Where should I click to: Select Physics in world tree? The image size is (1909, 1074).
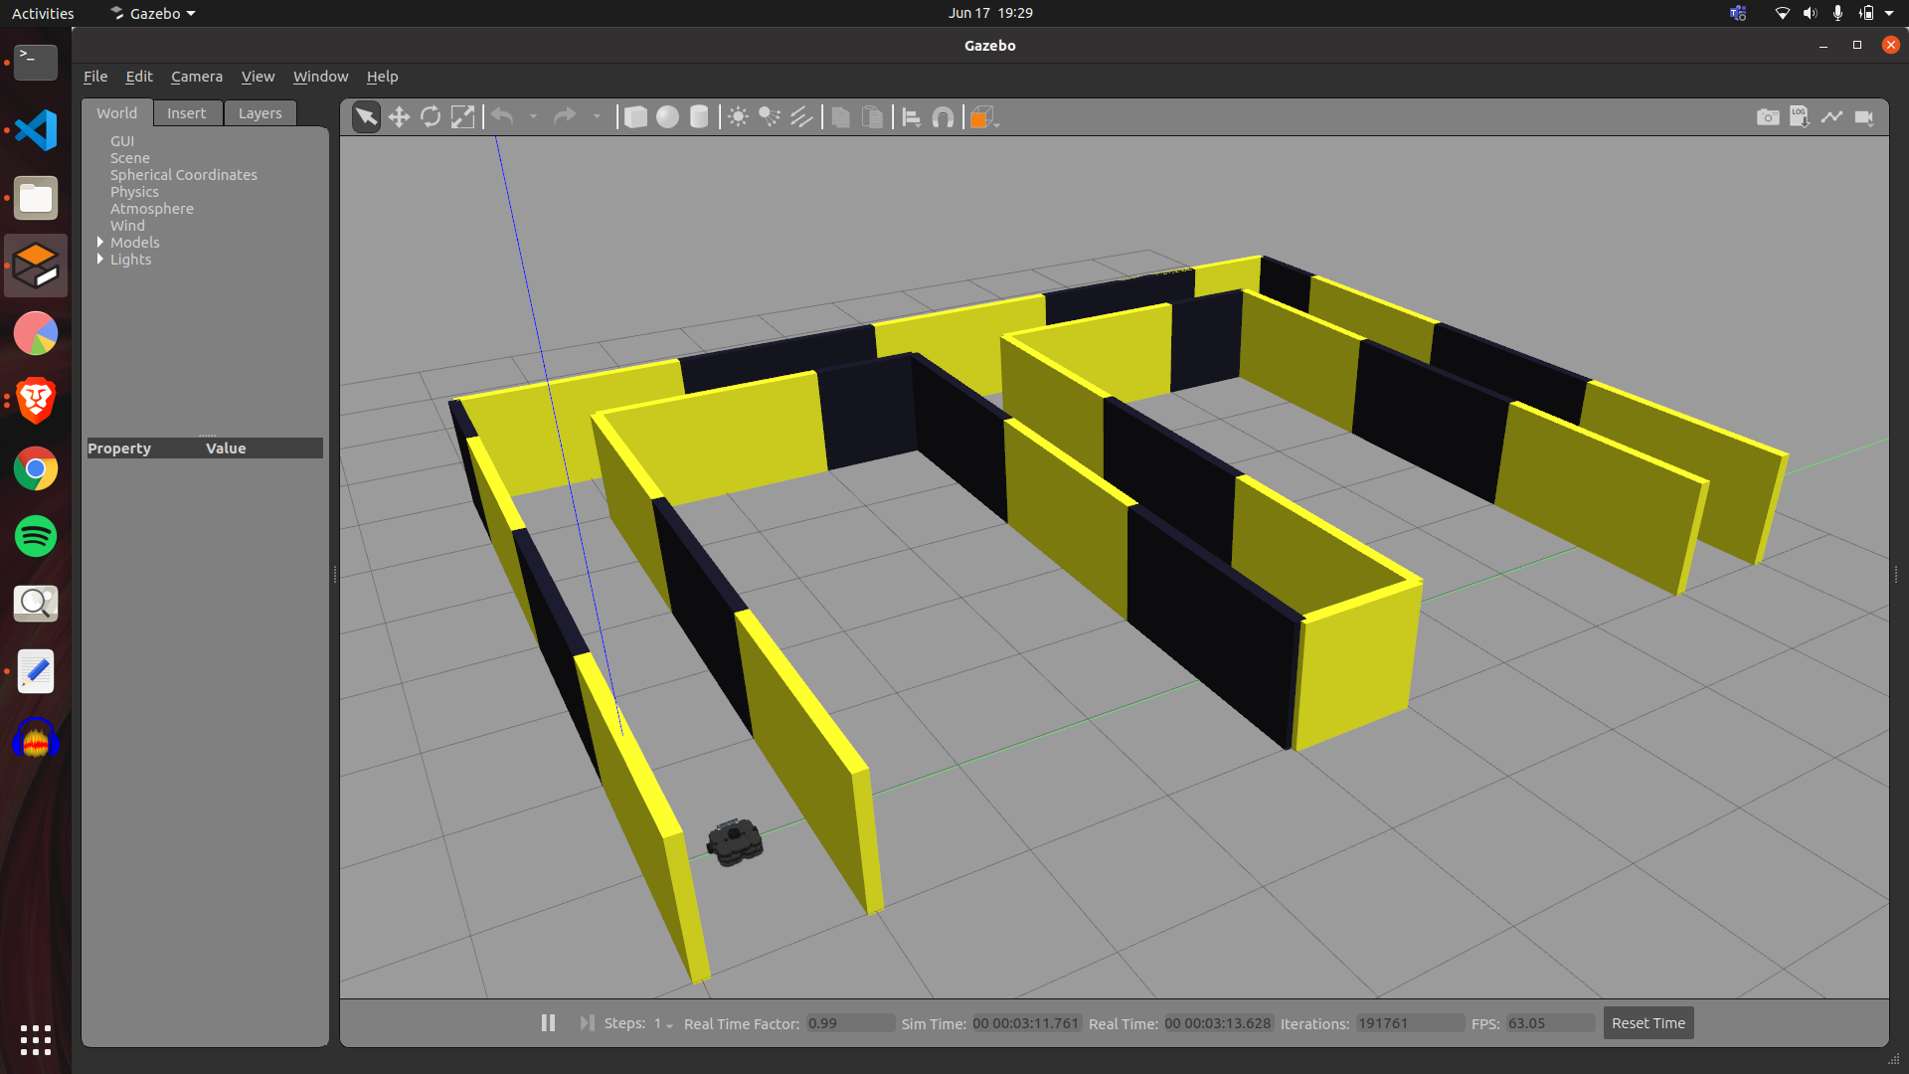[x=134, y=192]
